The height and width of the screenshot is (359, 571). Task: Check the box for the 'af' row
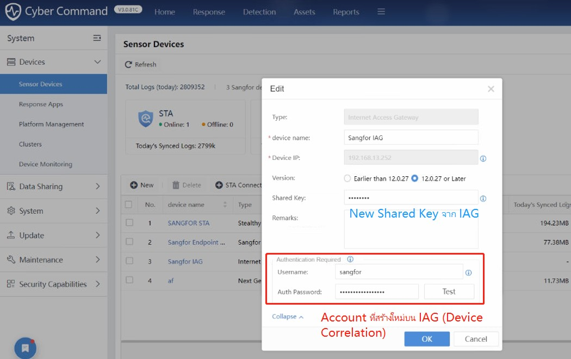[129, 280]
